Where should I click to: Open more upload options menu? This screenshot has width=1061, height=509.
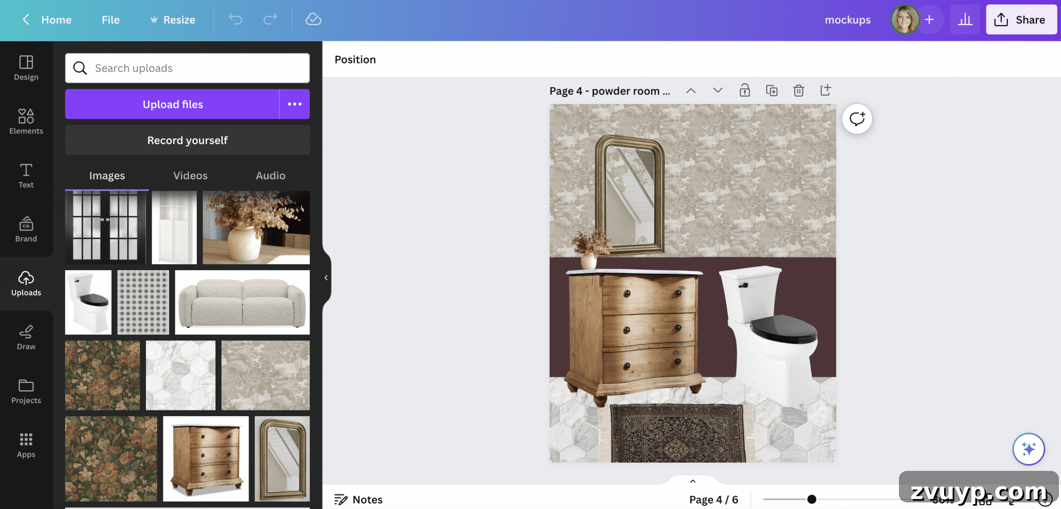point(295,104)
